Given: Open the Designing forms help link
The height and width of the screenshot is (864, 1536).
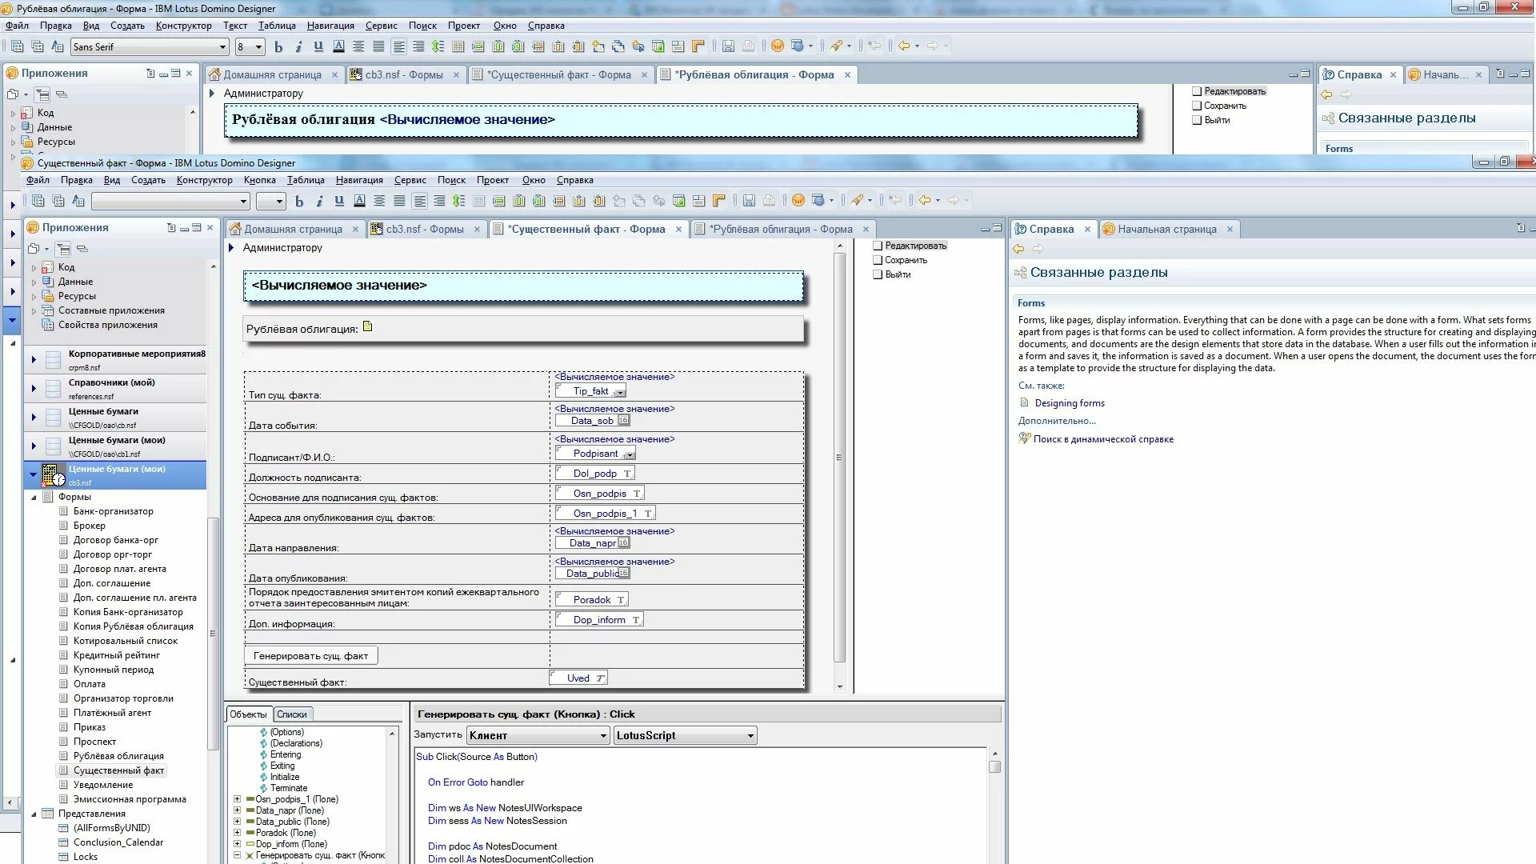Looking at the screenshot, I should click(x=1069, y=403).
